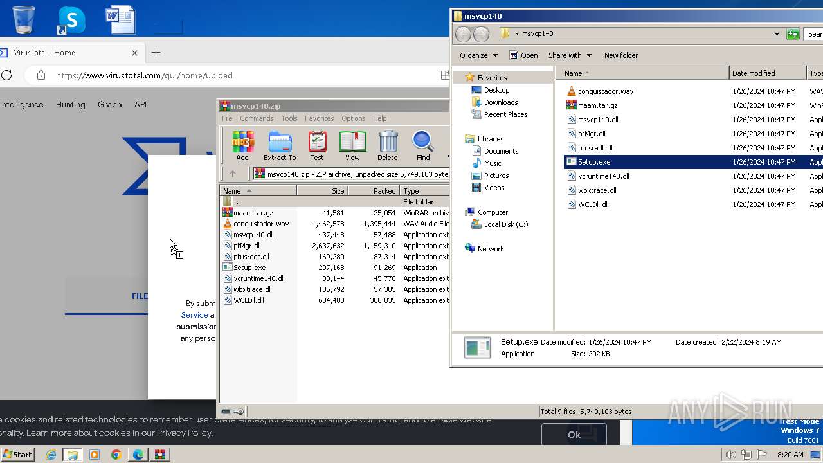Open Windows Explorer taskbar button
This screenshot has width=823, height=463.
point(73,455)
